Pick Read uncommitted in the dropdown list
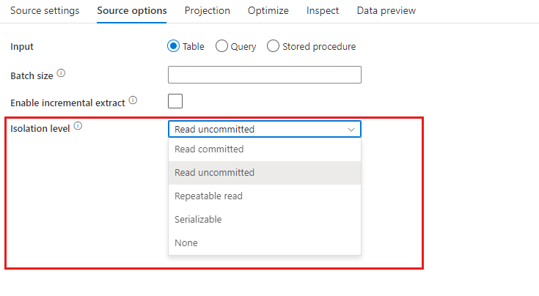 click(265, 173)
